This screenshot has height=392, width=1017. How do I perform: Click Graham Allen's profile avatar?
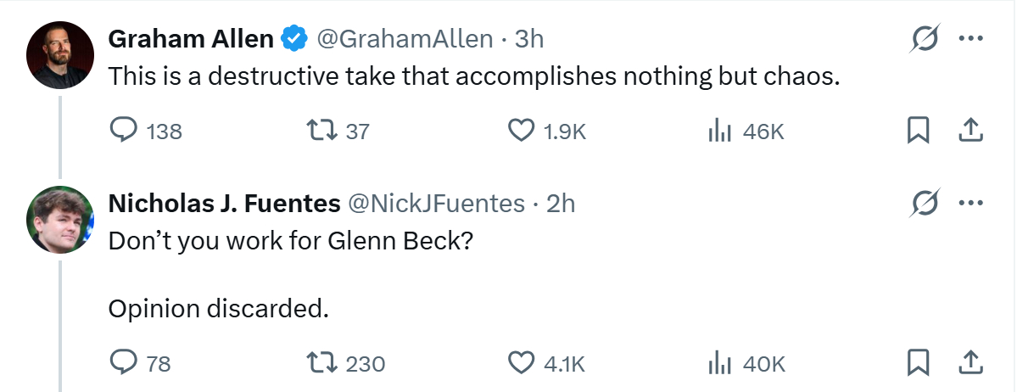(x=60, y=55)
